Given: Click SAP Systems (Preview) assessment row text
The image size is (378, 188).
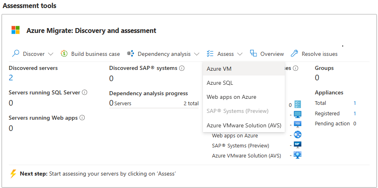Looking at the screenshot, I should click(x=240, y=146).
